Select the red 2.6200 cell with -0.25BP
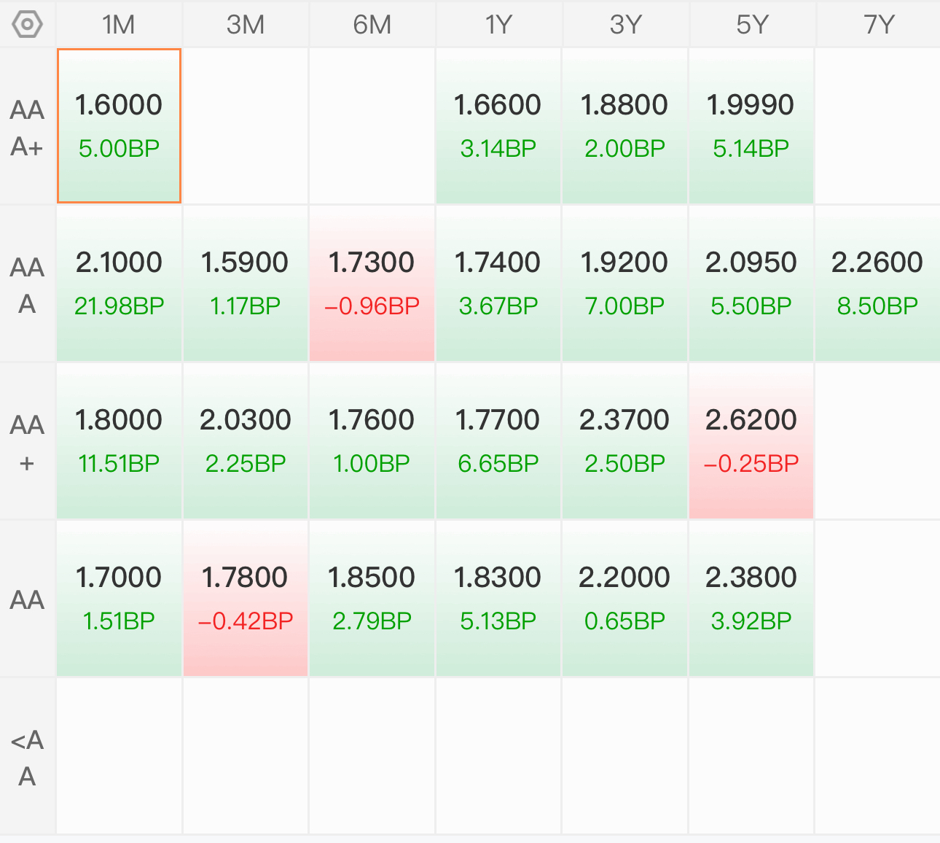The width and height of the screenshot is (940, 843). pos(751,441)
